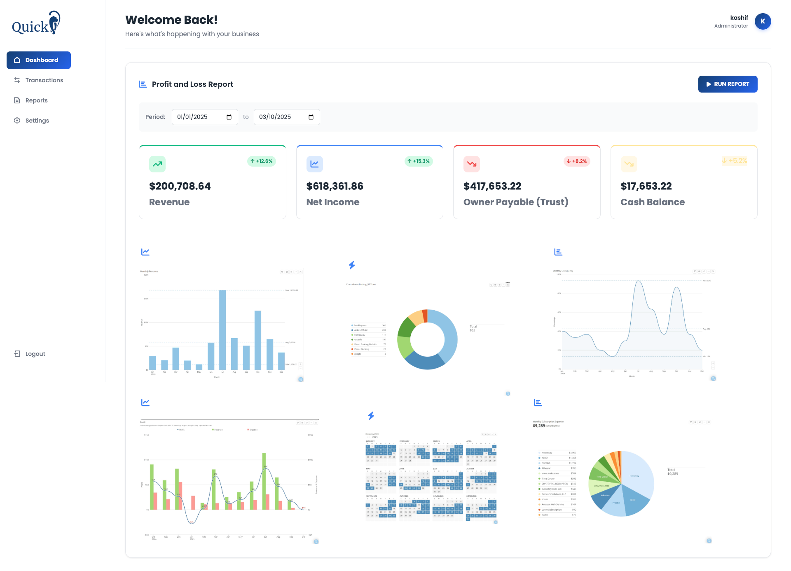Click the Logout icon
This screenshot has height=571, width=791.
click(x=17, y=354)
